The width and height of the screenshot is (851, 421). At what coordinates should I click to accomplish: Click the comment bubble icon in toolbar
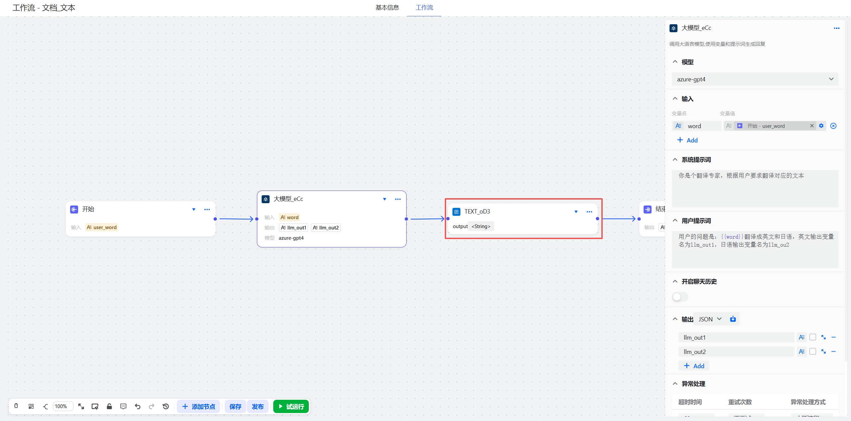click(123, 406)
